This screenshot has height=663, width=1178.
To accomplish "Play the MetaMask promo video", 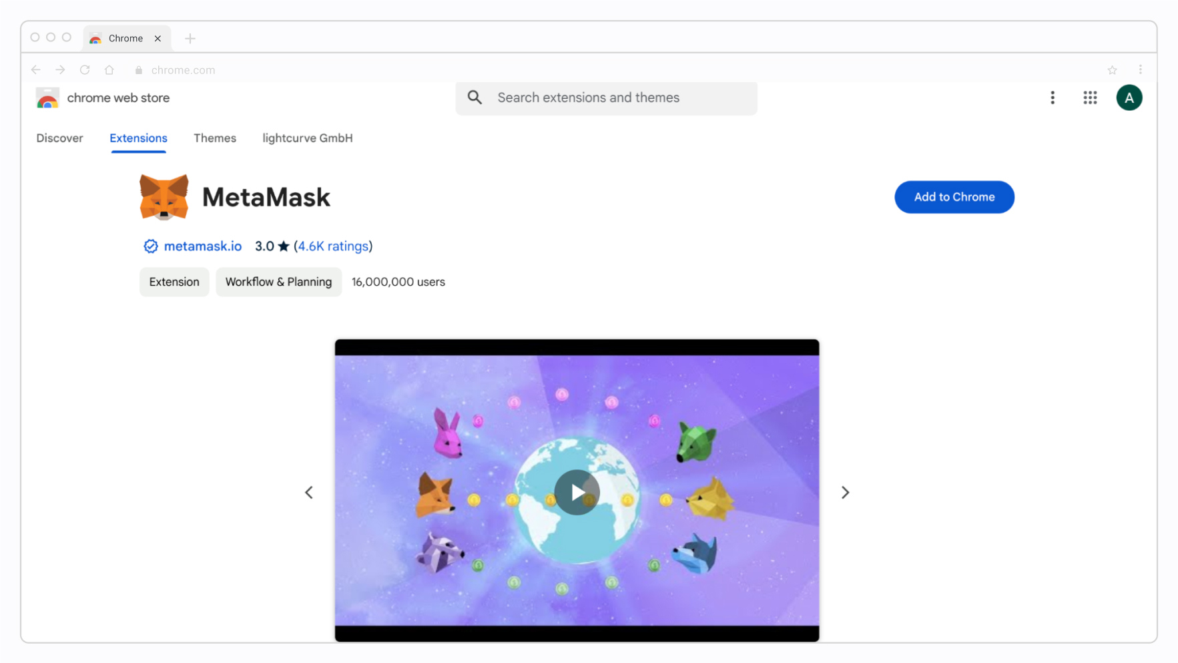I will [x=577, y=492].
